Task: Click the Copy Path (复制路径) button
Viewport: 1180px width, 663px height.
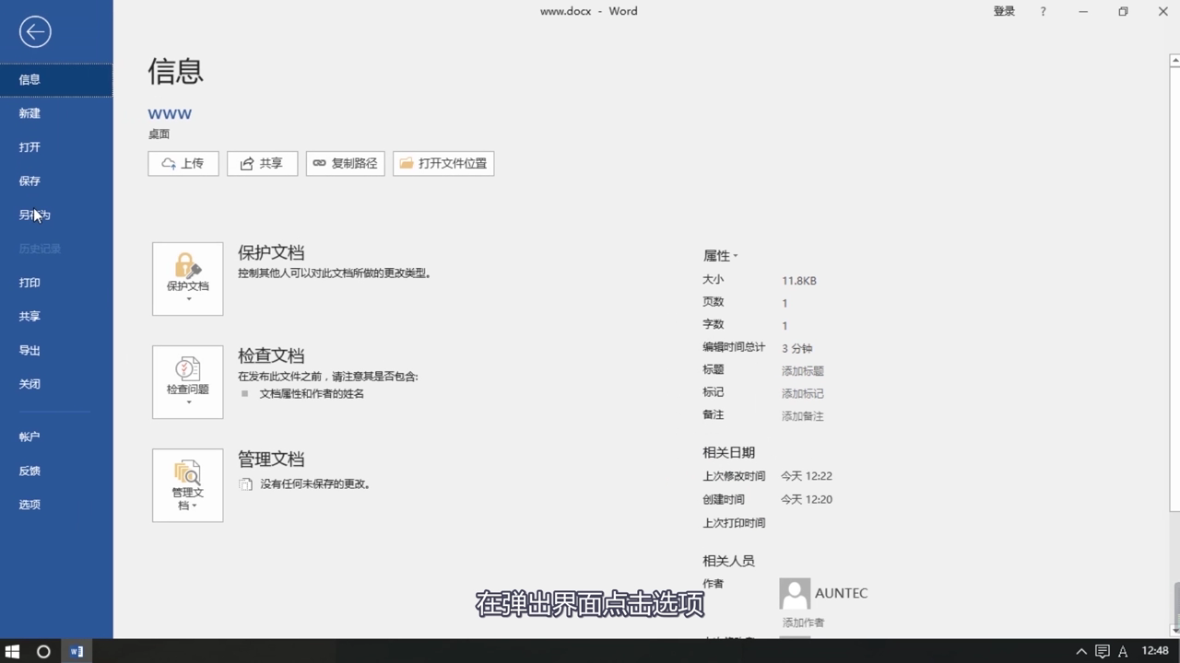Action: point(345,163)
